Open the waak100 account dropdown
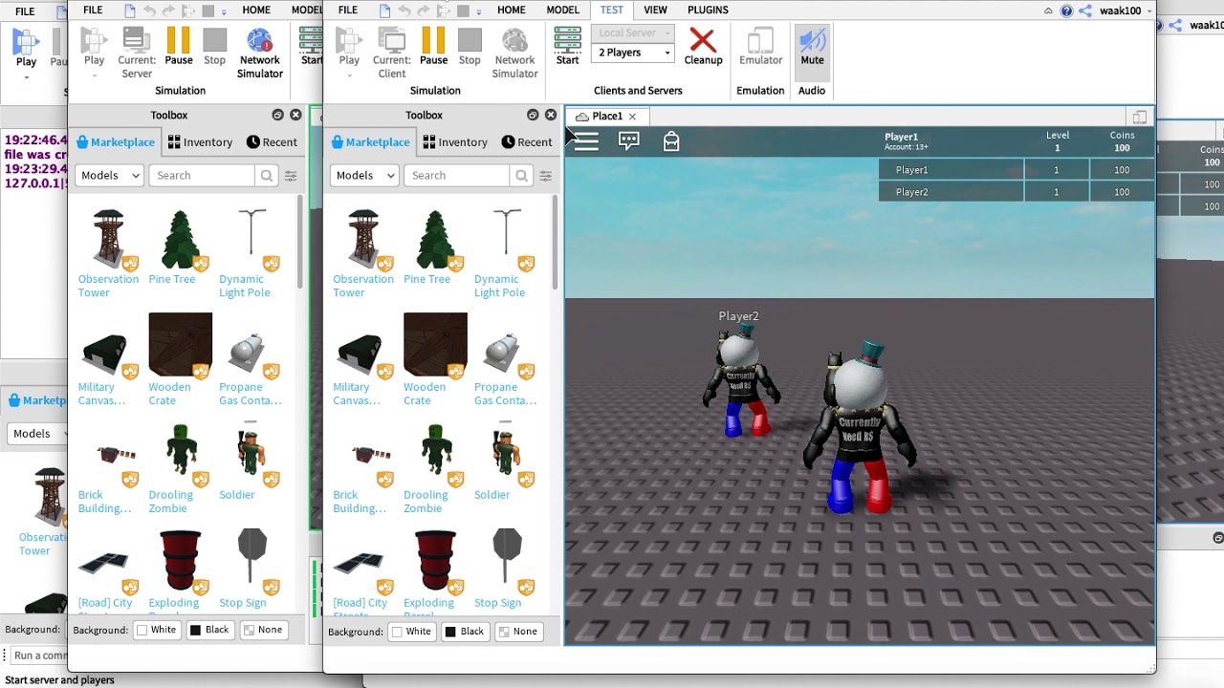 tap(1125, 11)
